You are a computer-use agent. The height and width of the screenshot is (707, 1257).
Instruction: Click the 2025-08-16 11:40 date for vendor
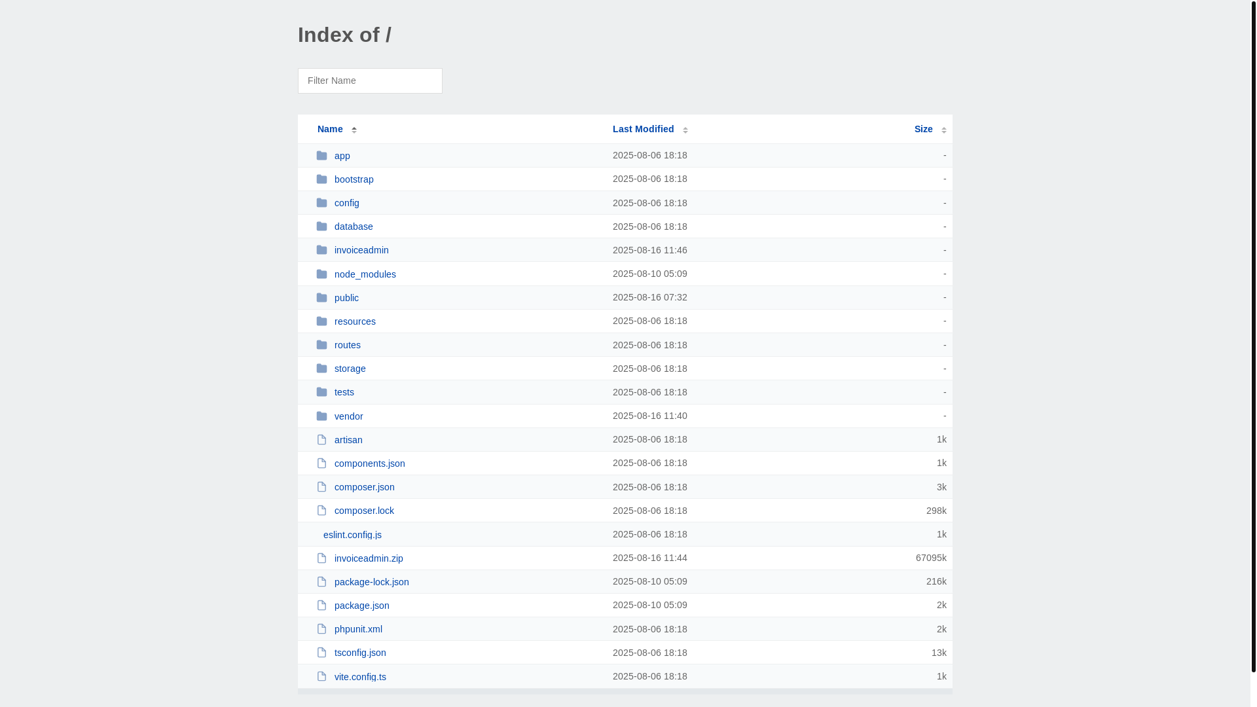(x=650, y=416)
